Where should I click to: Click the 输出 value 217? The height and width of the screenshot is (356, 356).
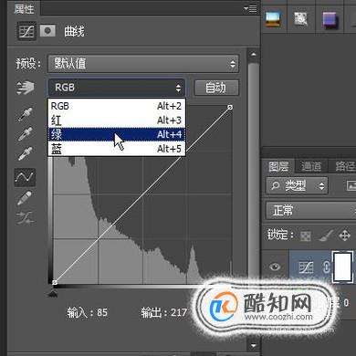pos(179,312)
